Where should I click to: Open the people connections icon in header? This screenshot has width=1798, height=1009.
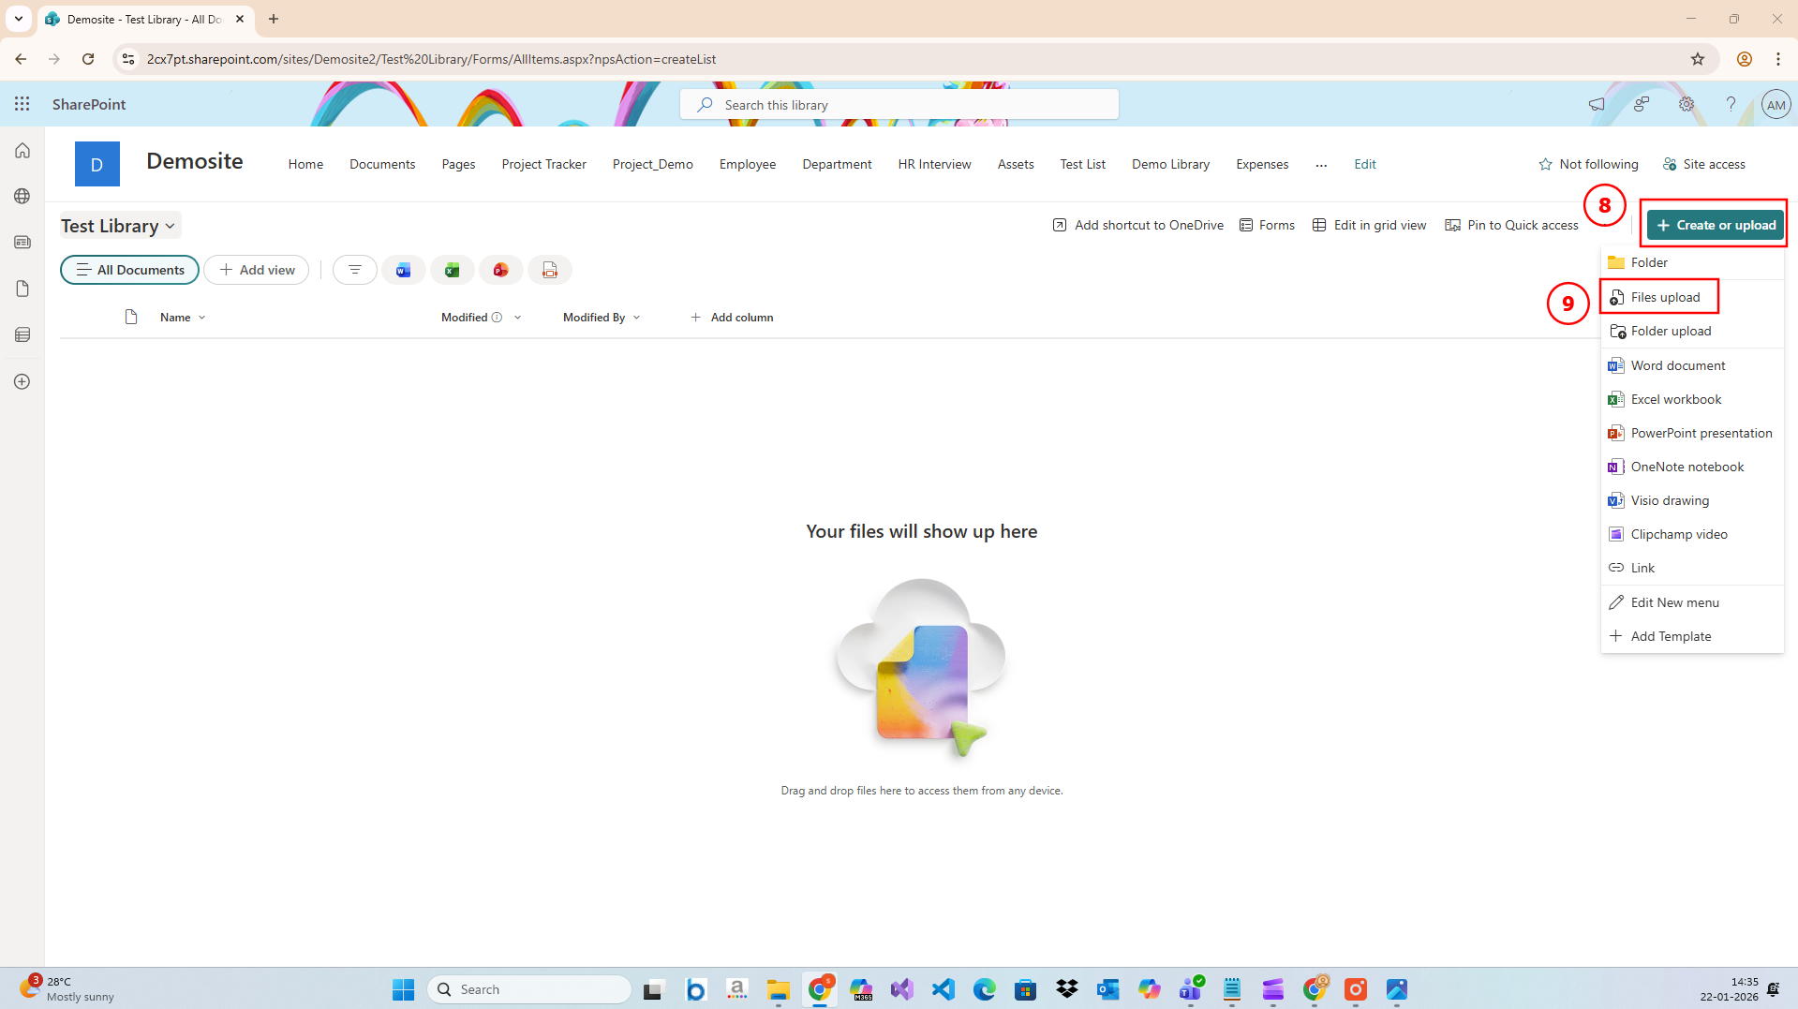(1642, 104)
